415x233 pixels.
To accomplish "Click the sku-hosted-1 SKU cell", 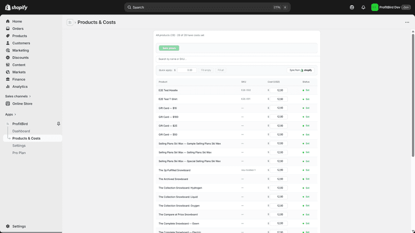I will pyautogui.click(x=248, y=170).
